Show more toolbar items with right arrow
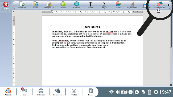The width and height of the screenshot is (173, 97). click(168, 5)
